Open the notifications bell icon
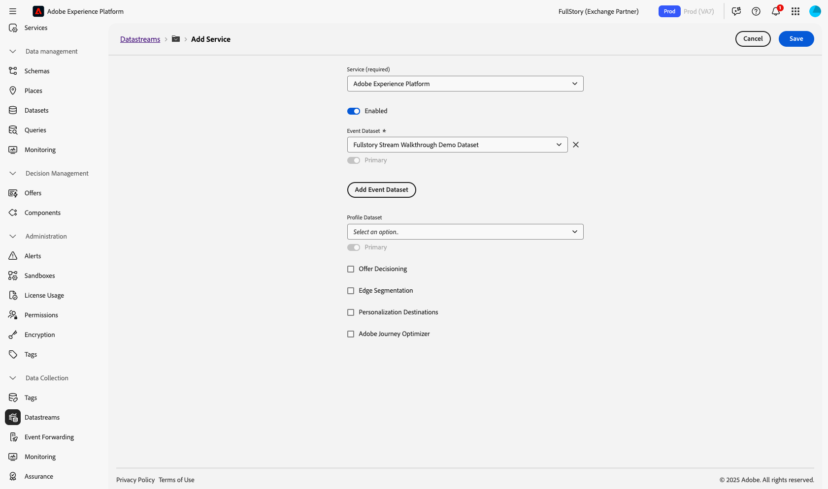The image size is (828, 489). pos(775,11)
